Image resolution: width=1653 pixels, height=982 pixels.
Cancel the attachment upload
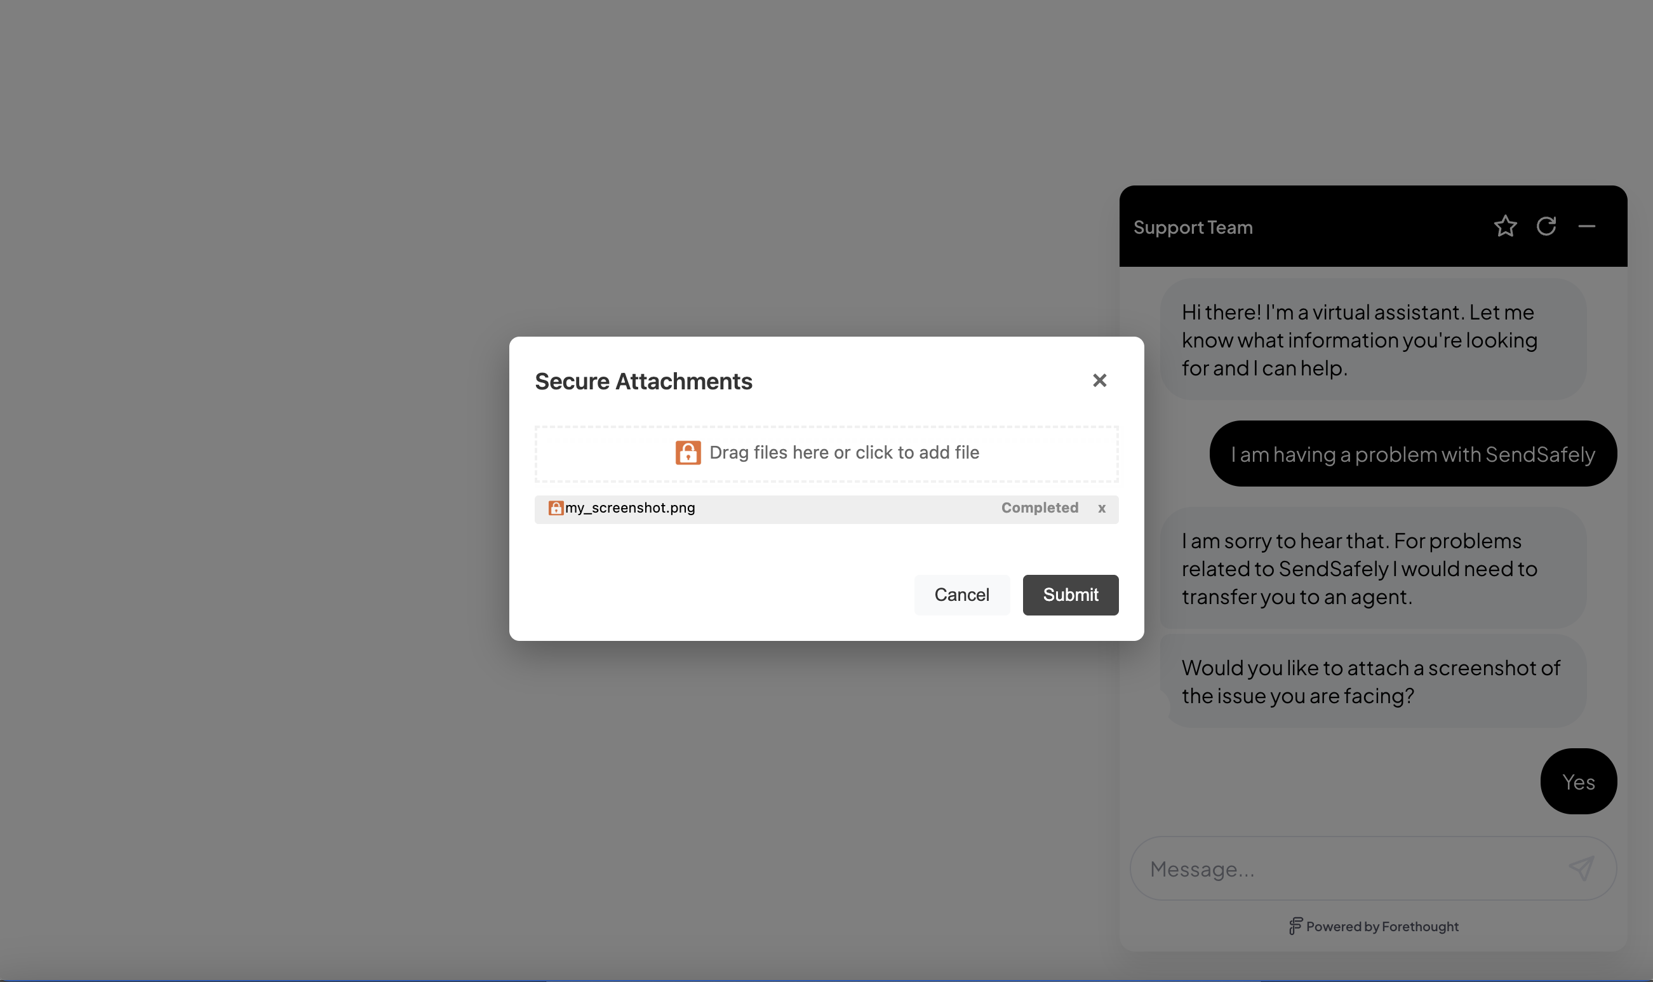coord(962,595)
